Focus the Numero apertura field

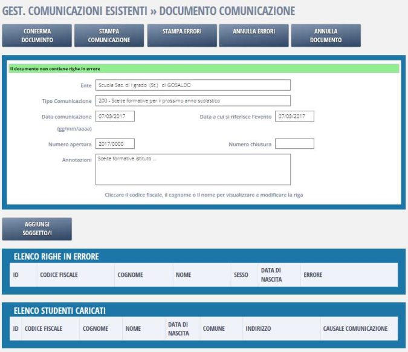115,144
